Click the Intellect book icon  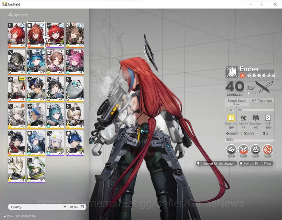256,118
